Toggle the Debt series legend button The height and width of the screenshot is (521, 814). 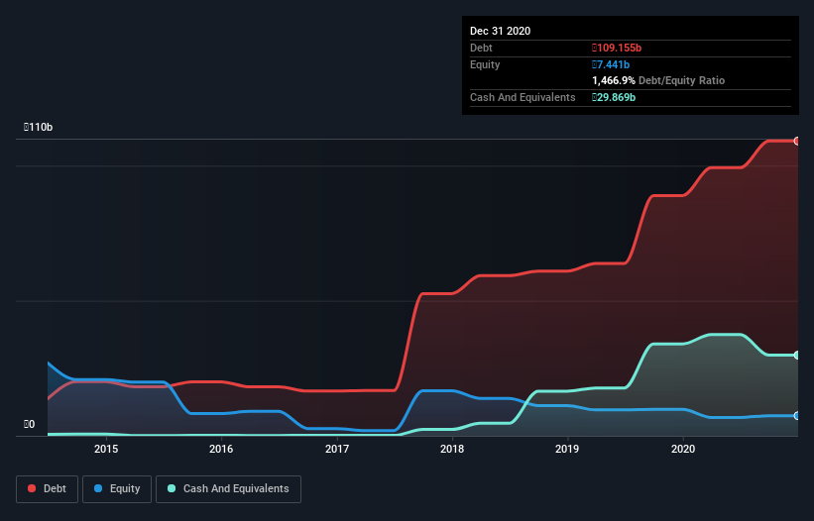(x=47, y=489)
